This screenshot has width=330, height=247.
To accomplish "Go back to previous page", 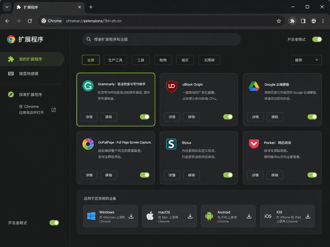I will click(7, 21).
